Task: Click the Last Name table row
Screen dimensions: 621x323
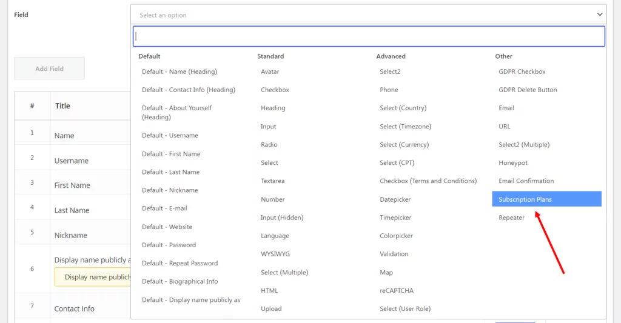Action: click(x=73, y=207)
